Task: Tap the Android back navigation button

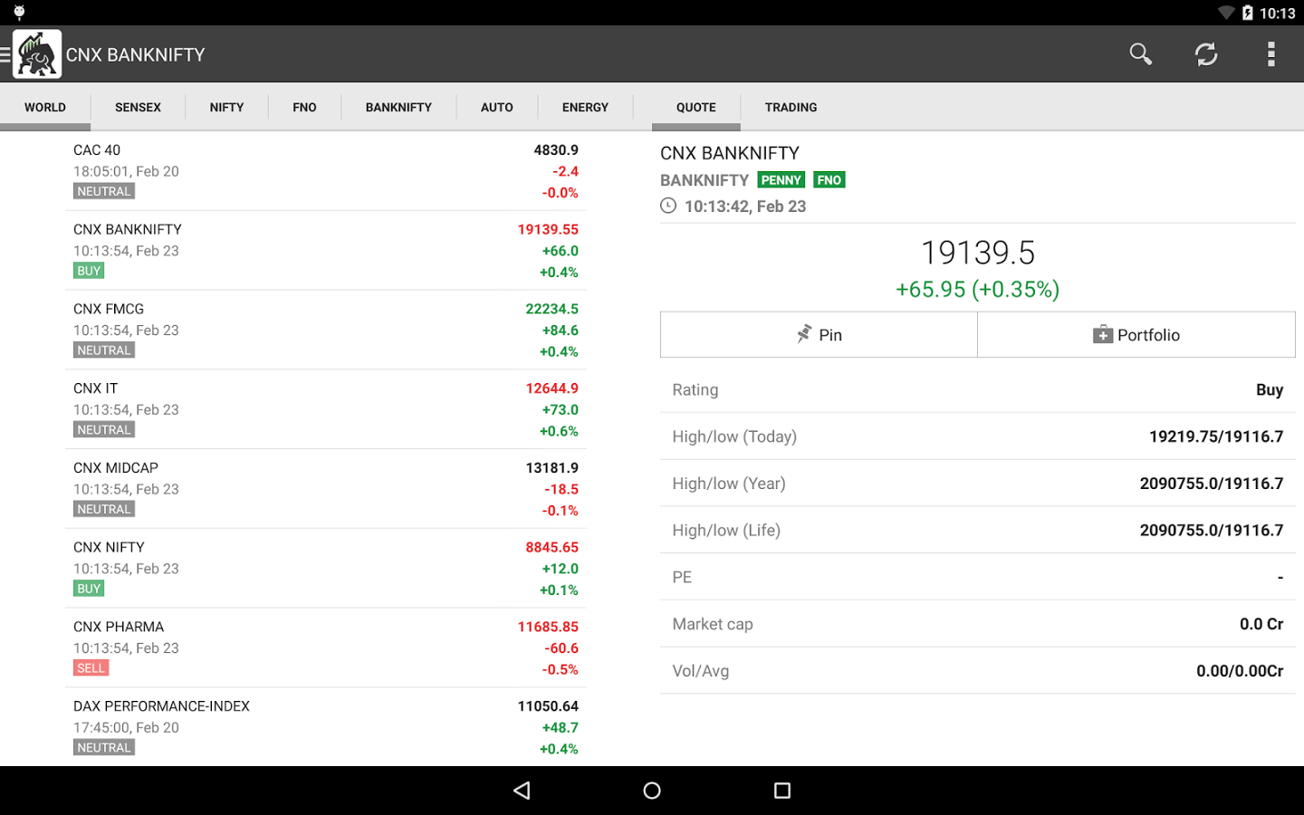Action: (x=522, y=791)
